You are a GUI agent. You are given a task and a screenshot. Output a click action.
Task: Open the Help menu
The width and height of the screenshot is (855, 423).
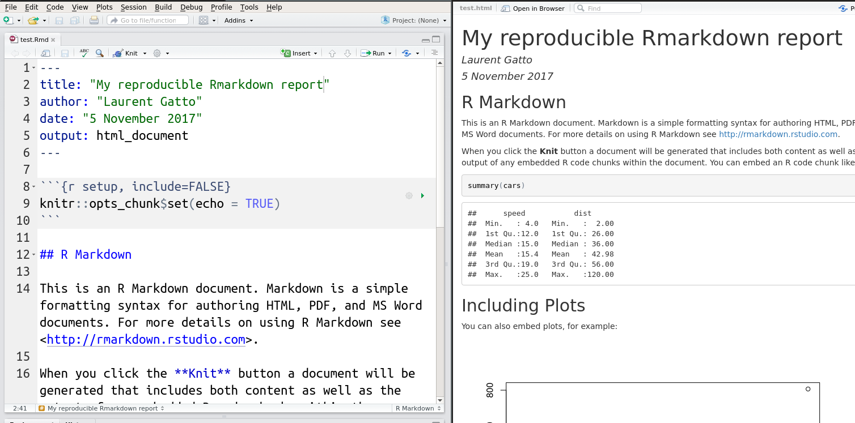coord(274,7)
